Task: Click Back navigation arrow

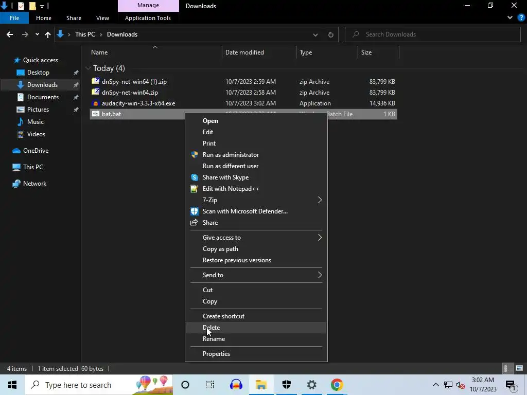Action: tap(10, 34)
